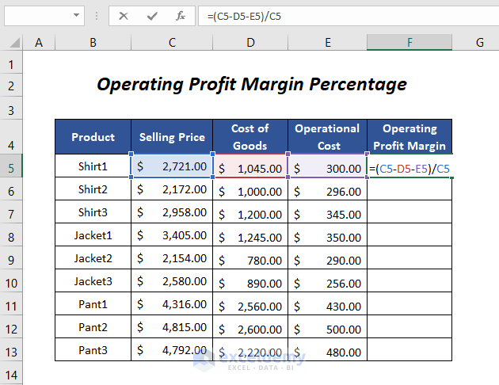The image size is (499, 385).
Task: Click the formula bar options dots
Action: coord(97,16)
